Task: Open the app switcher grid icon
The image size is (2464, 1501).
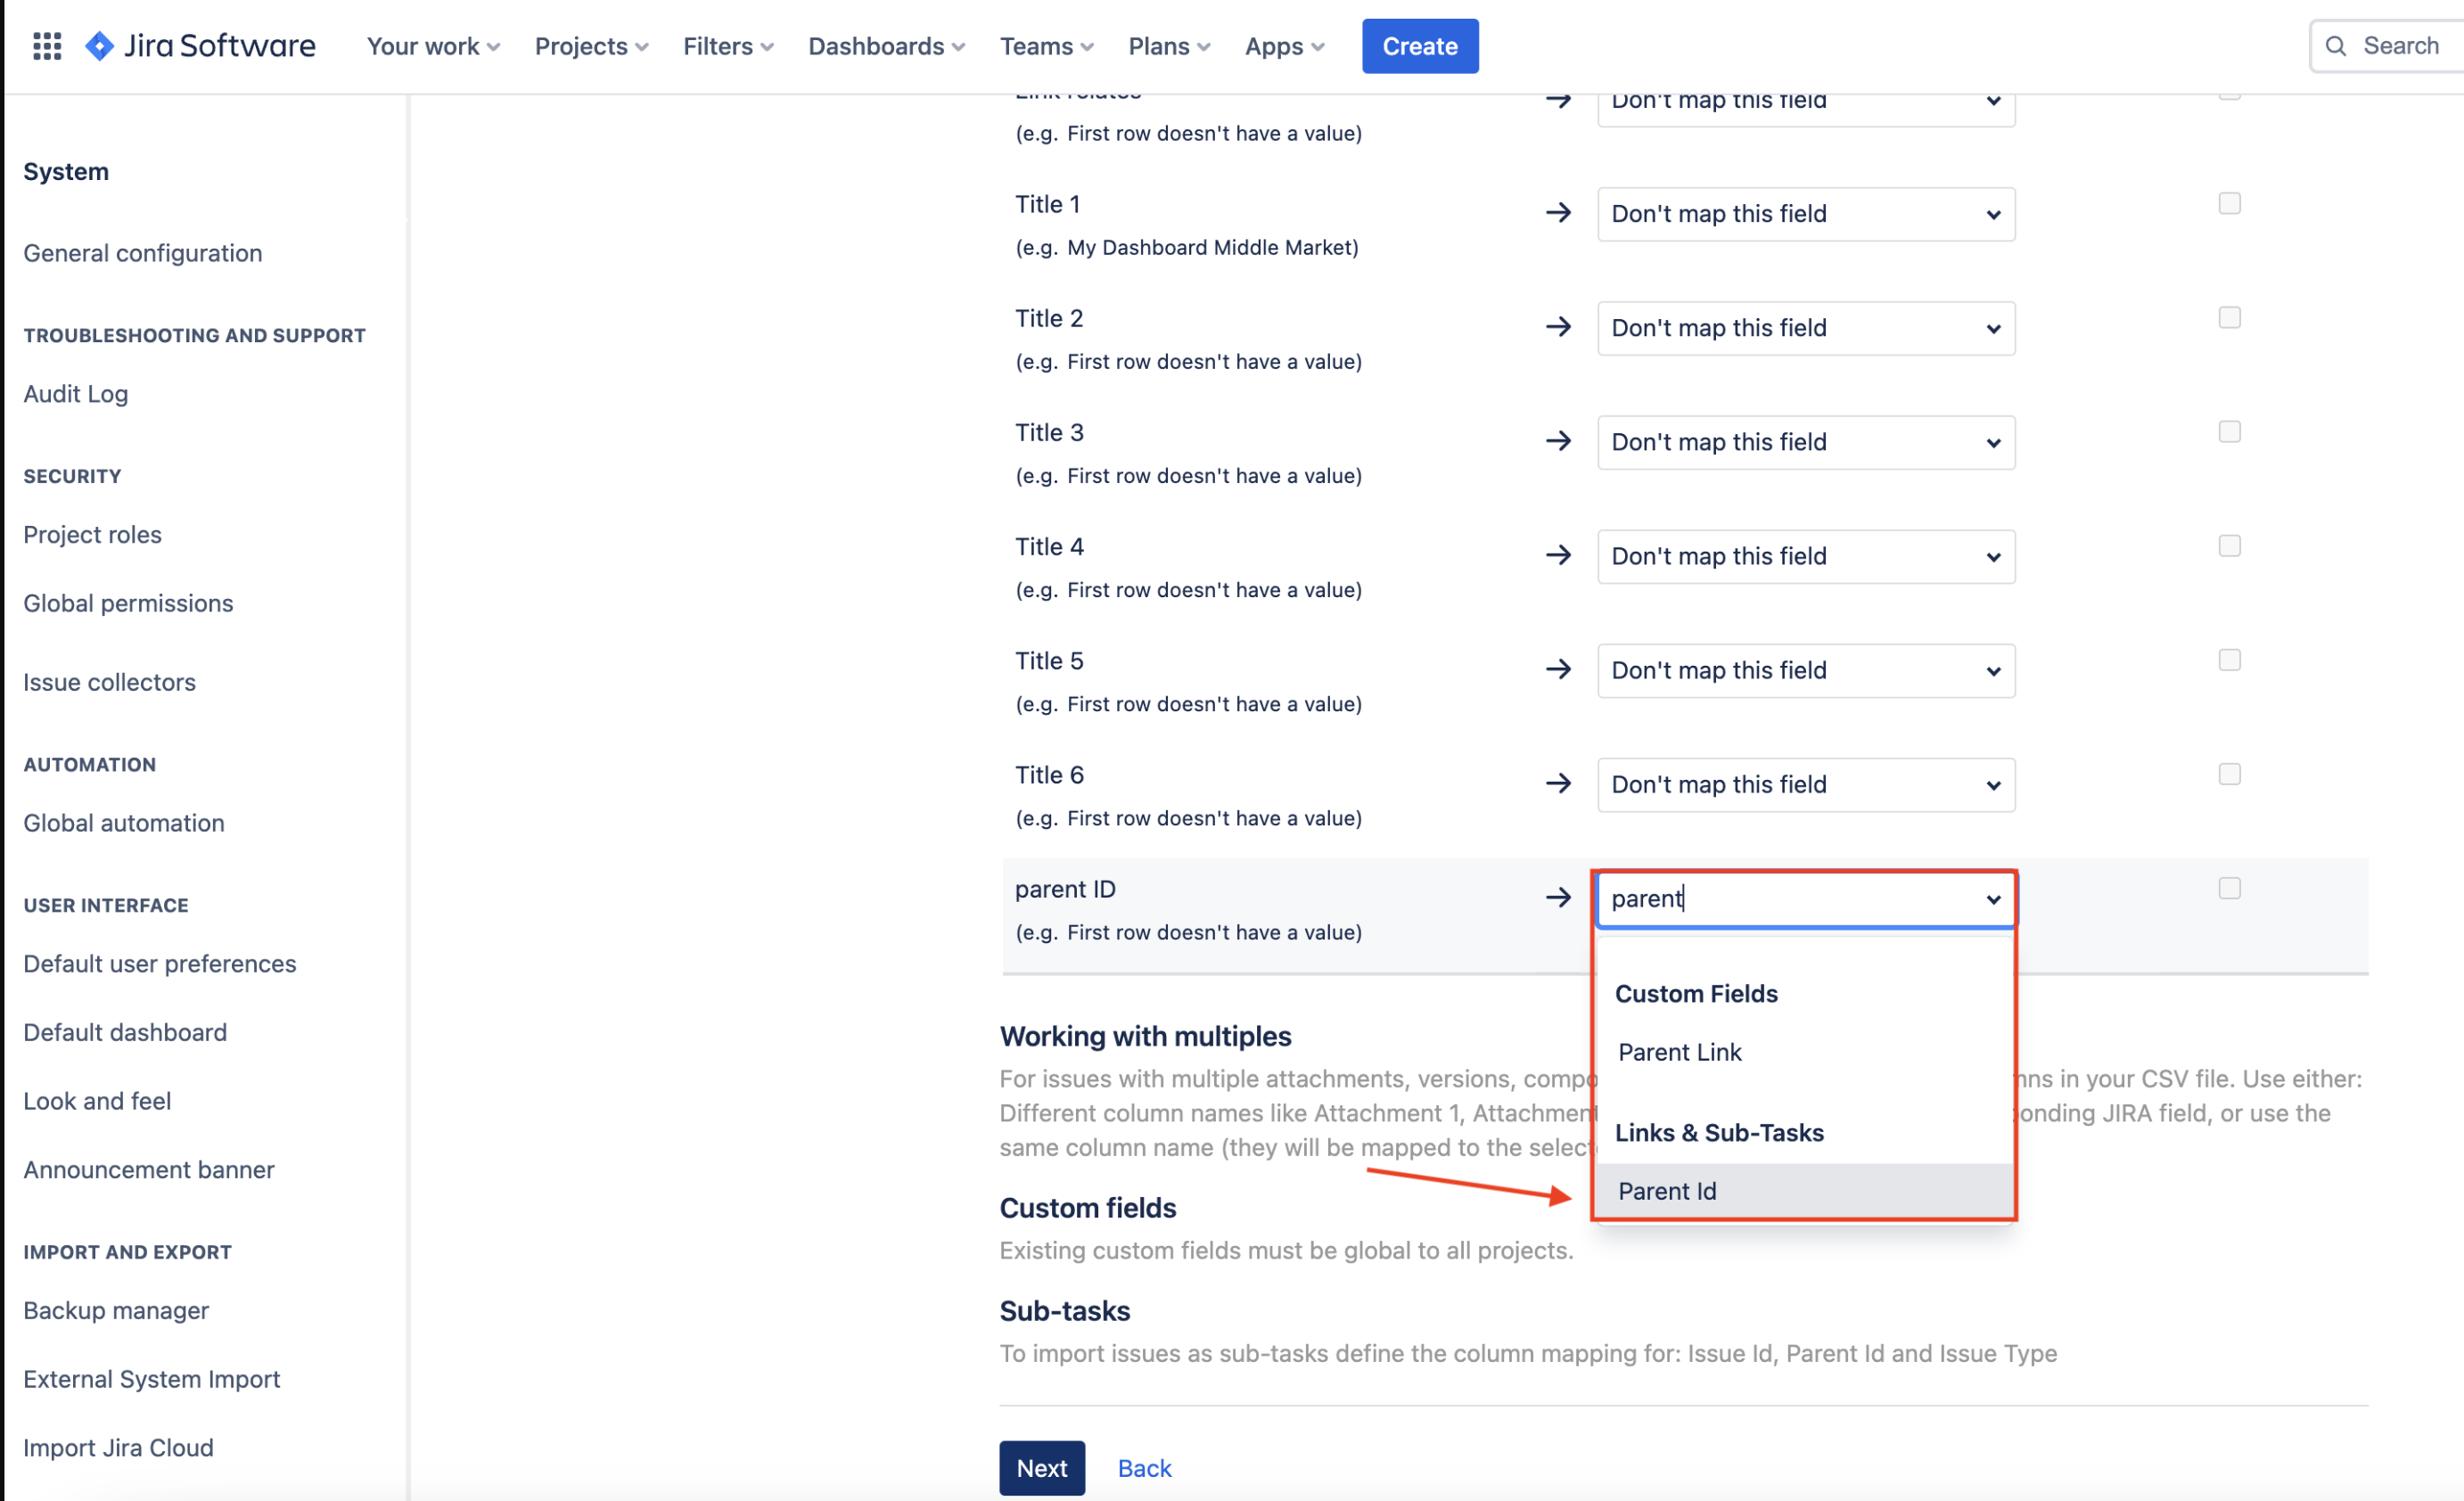Action: click(x=47, y=46)
